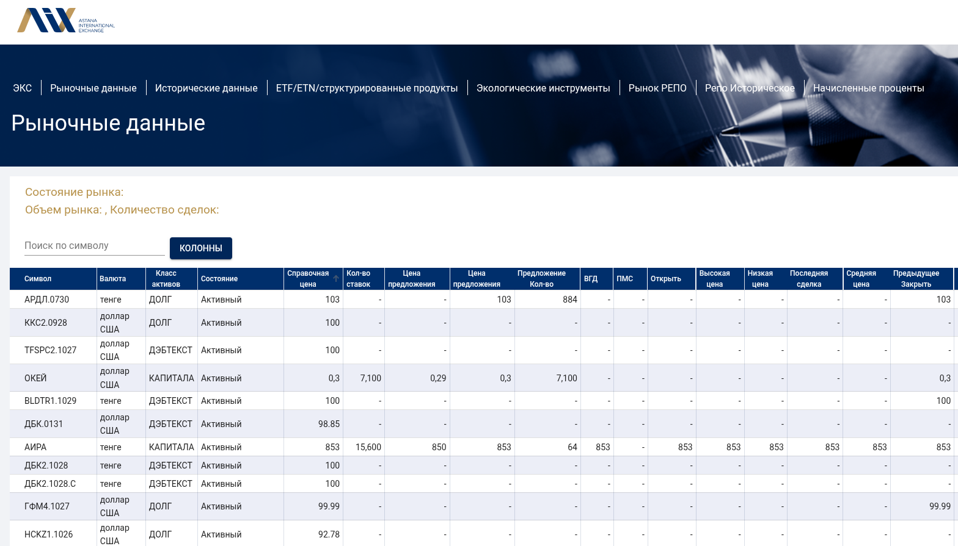Select the ДБК2.1028.С symbol
This screenshot has width=958, height=546.
point(50,484)
